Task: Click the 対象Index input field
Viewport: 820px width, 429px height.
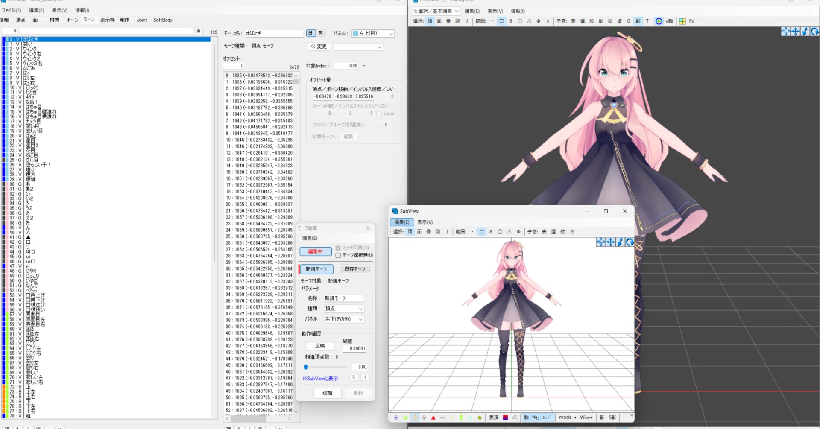Action: tap(346, 66)
